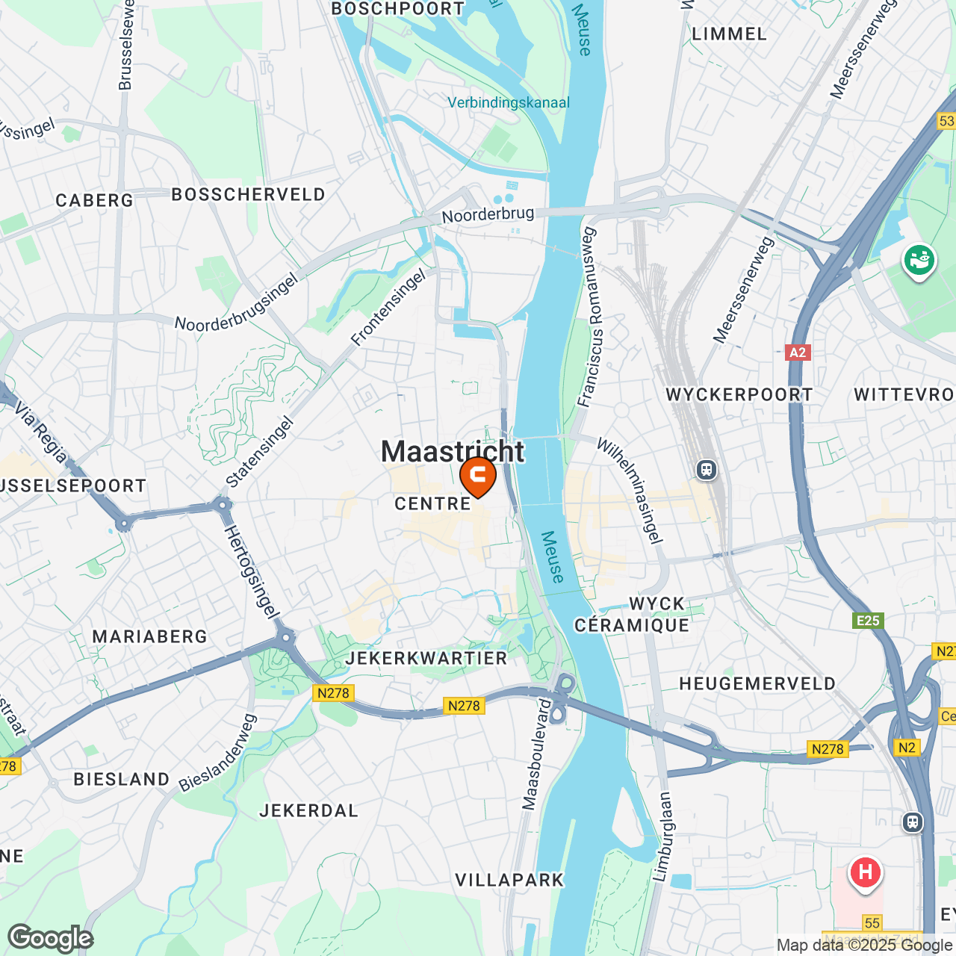This screenshot has width=956, height=956.
Task: Click the orange location pin in Maastricht centre
Action: [478, 477]
